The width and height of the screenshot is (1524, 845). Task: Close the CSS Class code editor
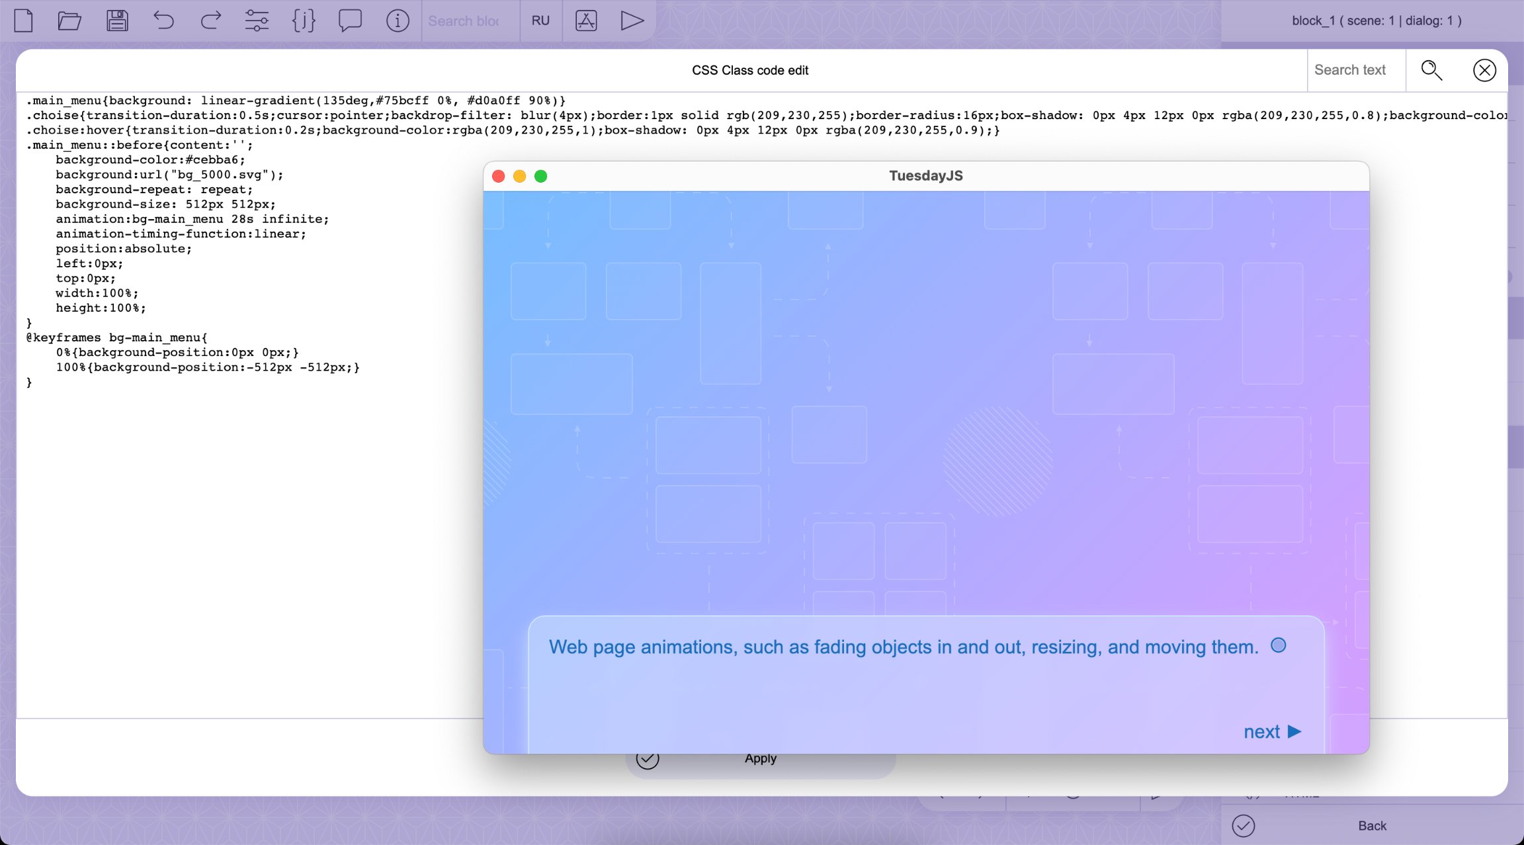[x=1484, y=70]
